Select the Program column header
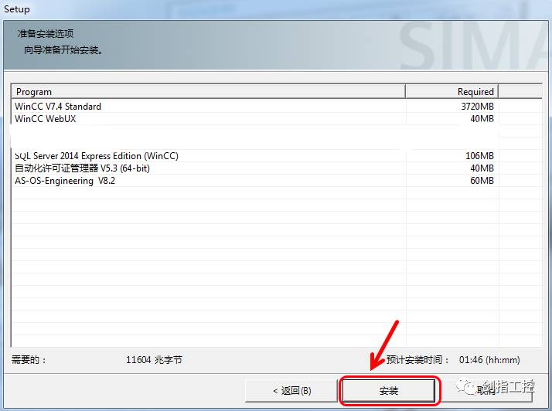552x411 pixels. (208, 91)
